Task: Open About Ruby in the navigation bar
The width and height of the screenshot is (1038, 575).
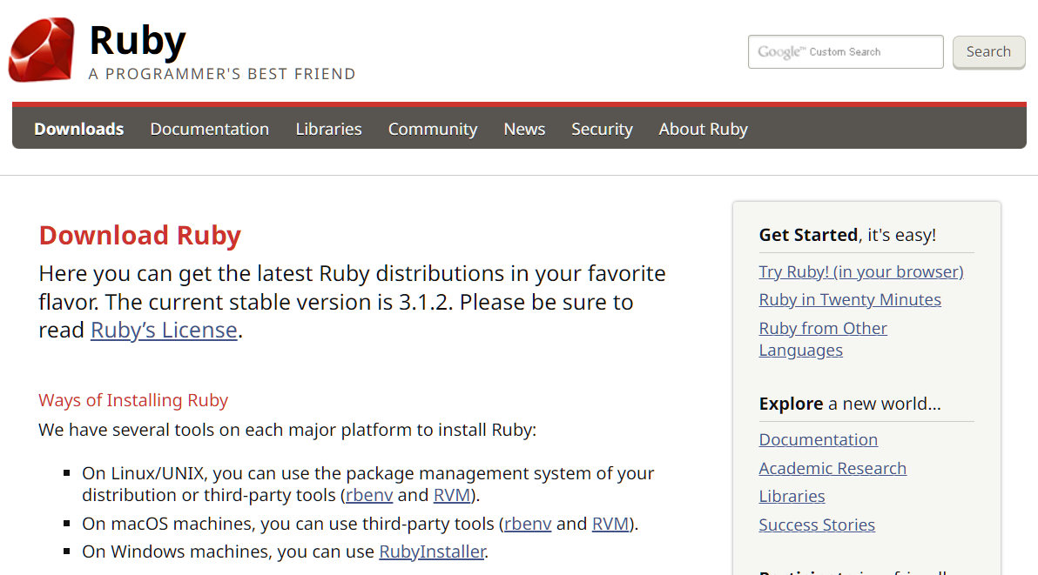Action: coord(703,129)
